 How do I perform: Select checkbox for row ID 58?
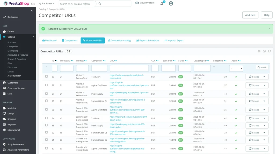(46, 85)
